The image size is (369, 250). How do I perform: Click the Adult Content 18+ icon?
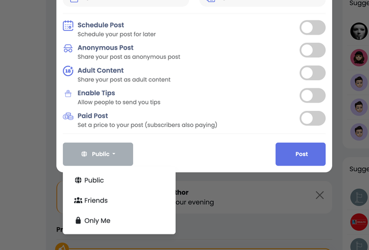pyautogui.click(x=68, y=71)
